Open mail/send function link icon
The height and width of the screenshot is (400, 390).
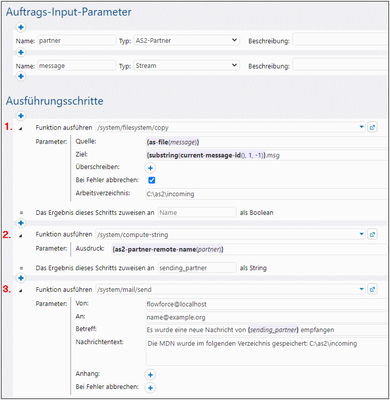372,289
